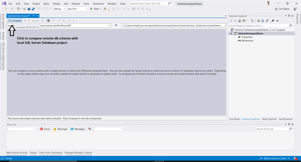Viewport: 301px width, 162px height.
Task: Switch to the Live Share panel tab
Action: 234,119
